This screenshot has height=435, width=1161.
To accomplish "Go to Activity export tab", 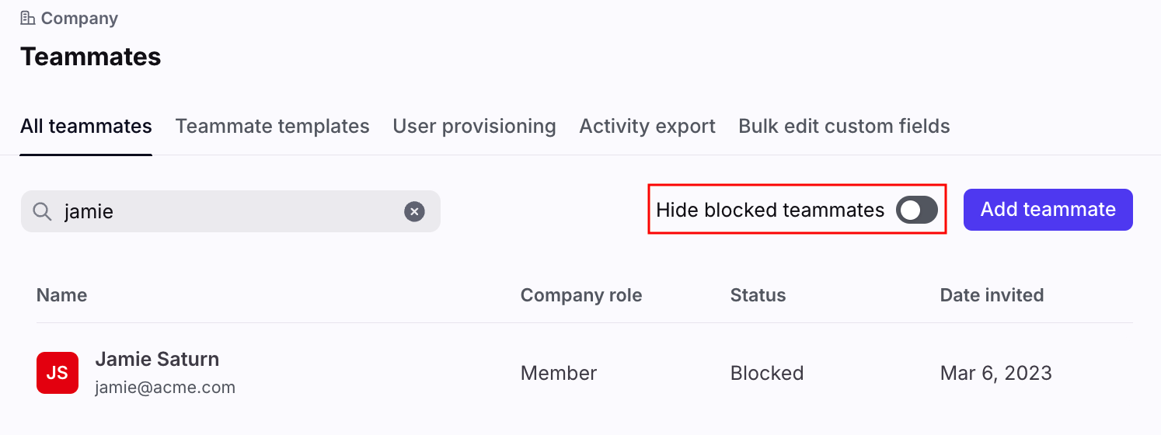I will click(647, 127).
